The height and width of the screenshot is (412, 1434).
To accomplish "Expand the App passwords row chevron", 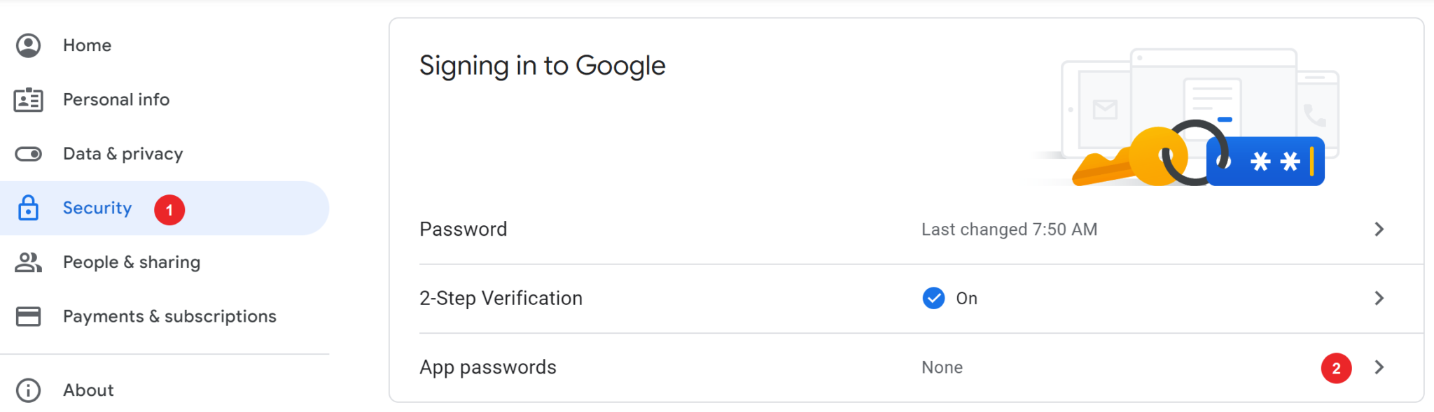I will [x=1379, y=367].
